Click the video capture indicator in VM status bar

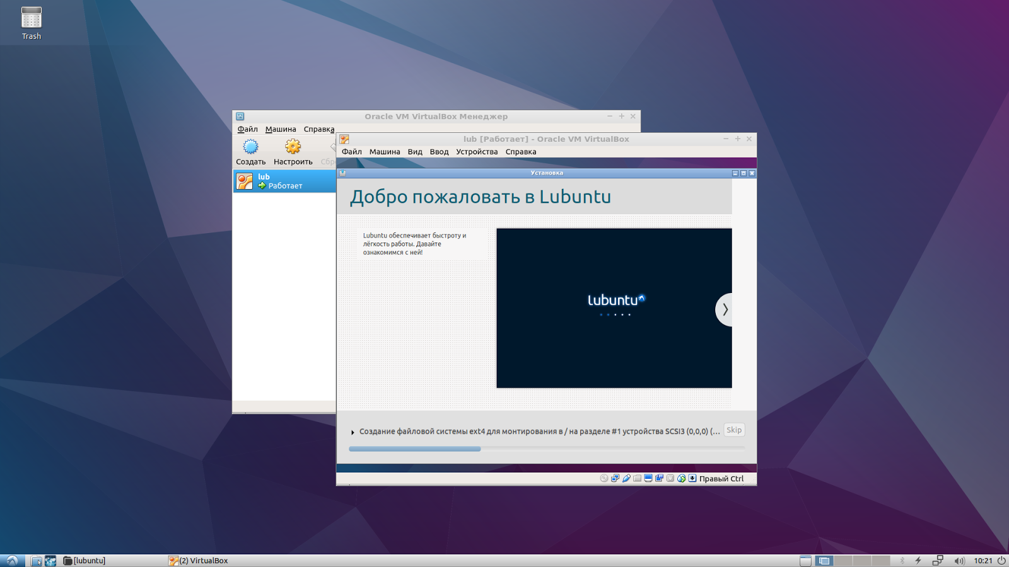pyautogui.click(x=659, y=478)
